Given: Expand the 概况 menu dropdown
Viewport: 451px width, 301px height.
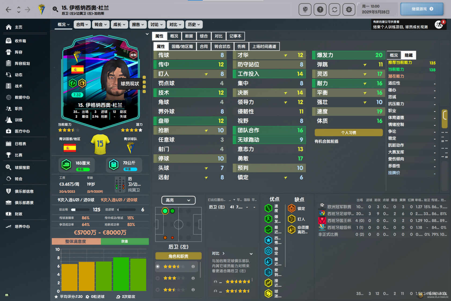Looking at the screenshot, I should (64, 24).
